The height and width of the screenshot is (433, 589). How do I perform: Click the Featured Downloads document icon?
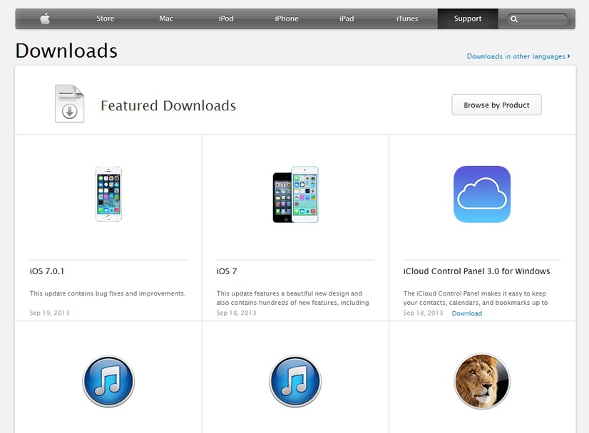point(69,103)
